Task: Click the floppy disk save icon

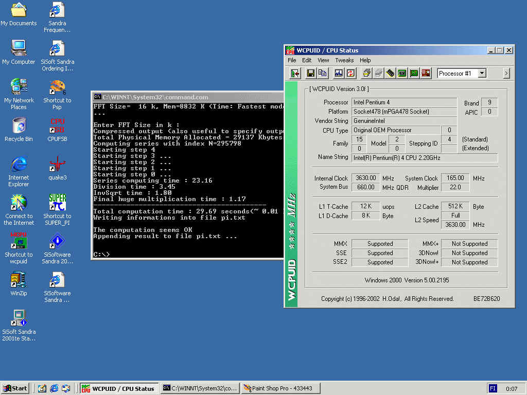Action: pos(311,74)
